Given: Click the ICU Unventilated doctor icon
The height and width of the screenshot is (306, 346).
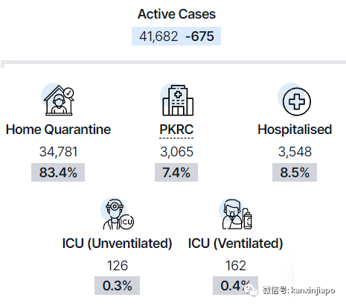Looking at the screenshot, I should [x=118, y=214].
